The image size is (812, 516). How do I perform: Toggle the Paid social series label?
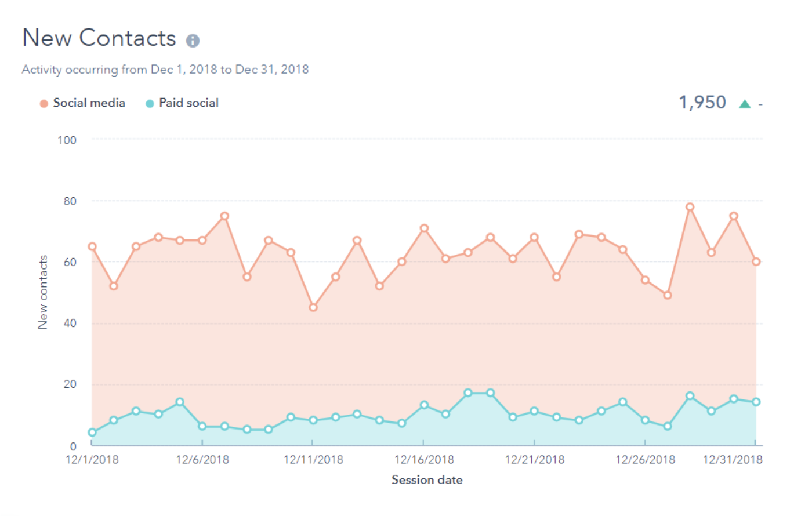(188, 103)
